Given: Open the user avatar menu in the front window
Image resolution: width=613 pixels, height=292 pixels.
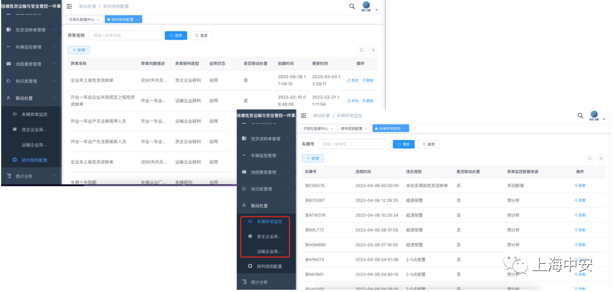Looking at the screenshot, I should (596, 116).
